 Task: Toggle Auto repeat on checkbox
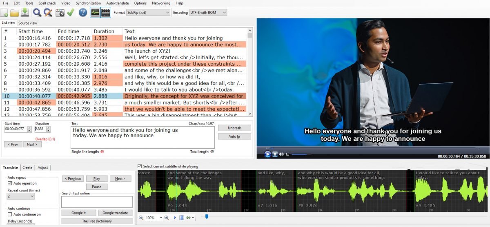click(x=10, y=183)
